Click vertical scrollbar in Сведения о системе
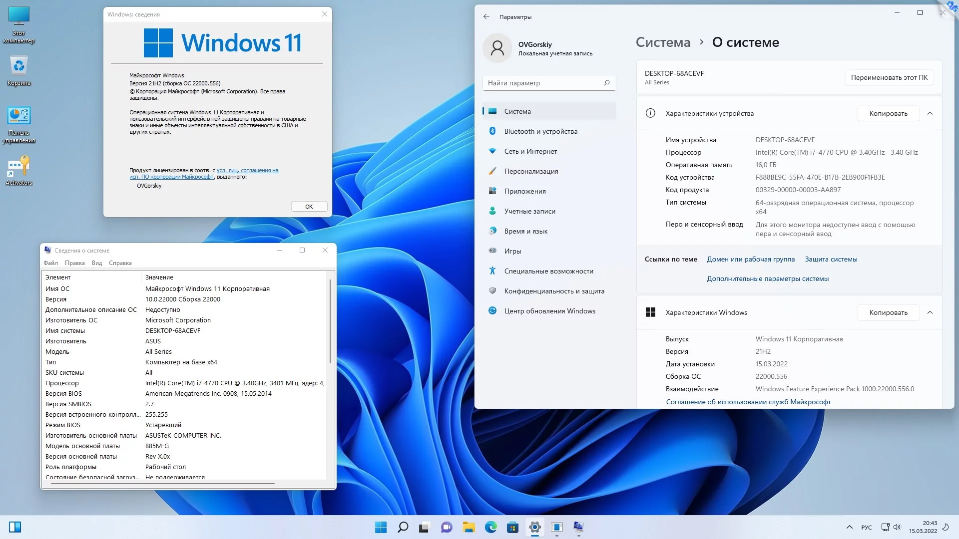959x539 pixels. pyautogui.click(x=330, y=322)
